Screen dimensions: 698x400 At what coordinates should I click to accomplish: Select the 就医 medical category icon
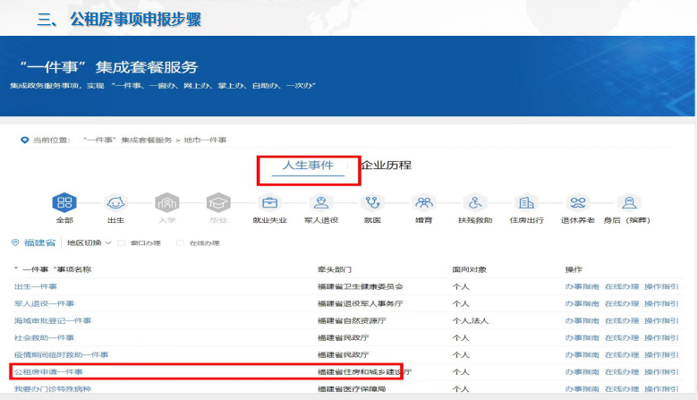coord(372,204)
